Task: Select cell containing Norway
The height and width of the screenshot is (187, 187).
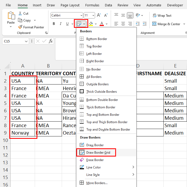Action: click(23, 133)
